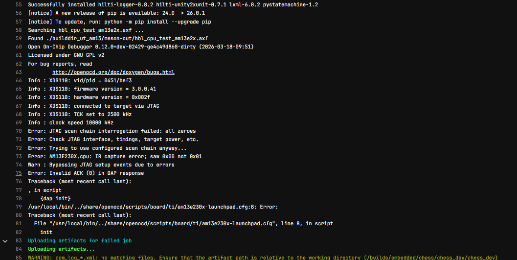Open the openocd.org bugs.html link
517x260 pixels.
pos(113,72)
